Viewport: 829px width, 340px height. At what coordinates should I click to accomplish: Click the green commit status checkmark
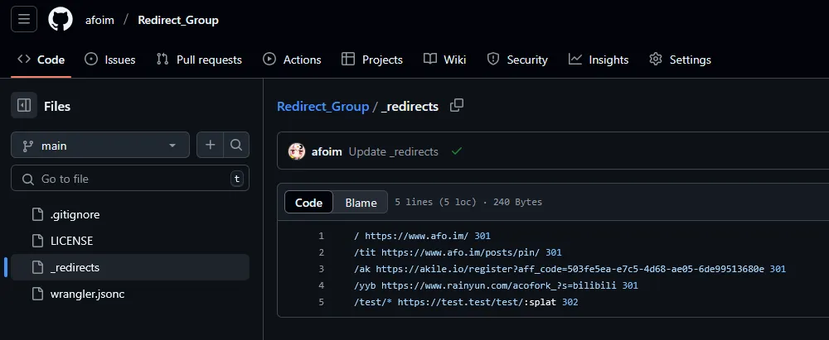point(456,152)
